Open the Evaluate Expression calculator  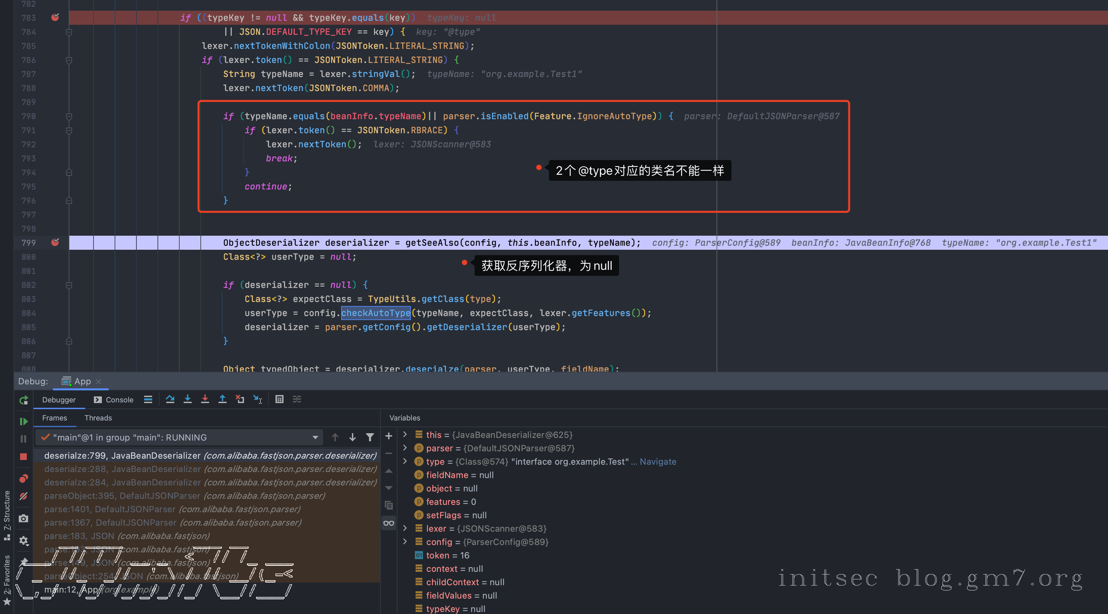(x=279, y=399)
